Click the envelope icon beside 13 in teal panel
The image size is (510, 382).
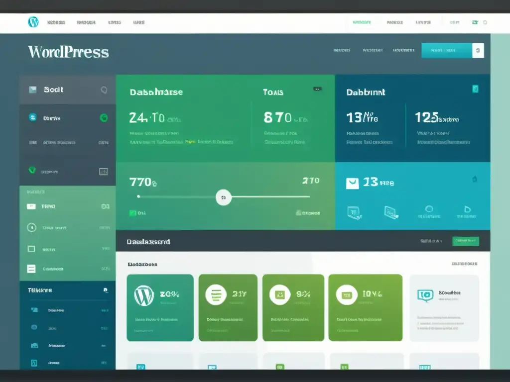click(x=352, y=183)
